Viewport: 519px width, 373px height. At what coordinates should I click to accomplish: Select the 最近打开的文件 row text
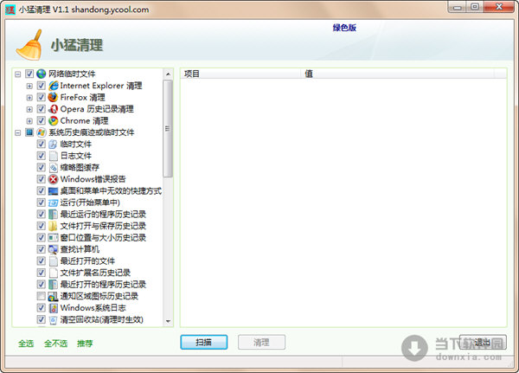pyautogui.click(x=87, y=261)
